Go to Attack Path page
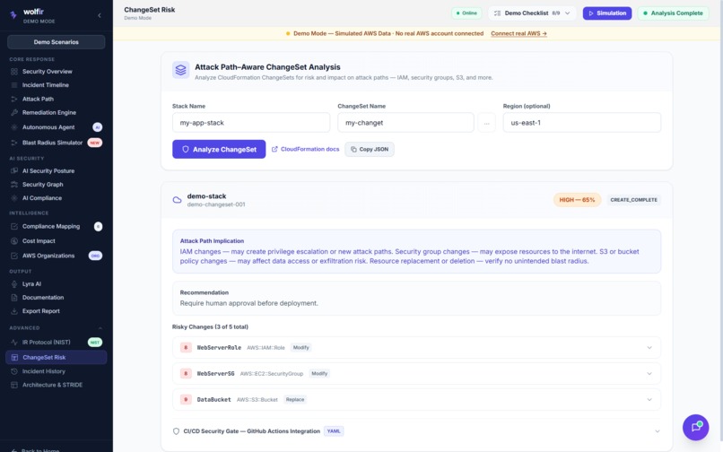 coord(38,99)
